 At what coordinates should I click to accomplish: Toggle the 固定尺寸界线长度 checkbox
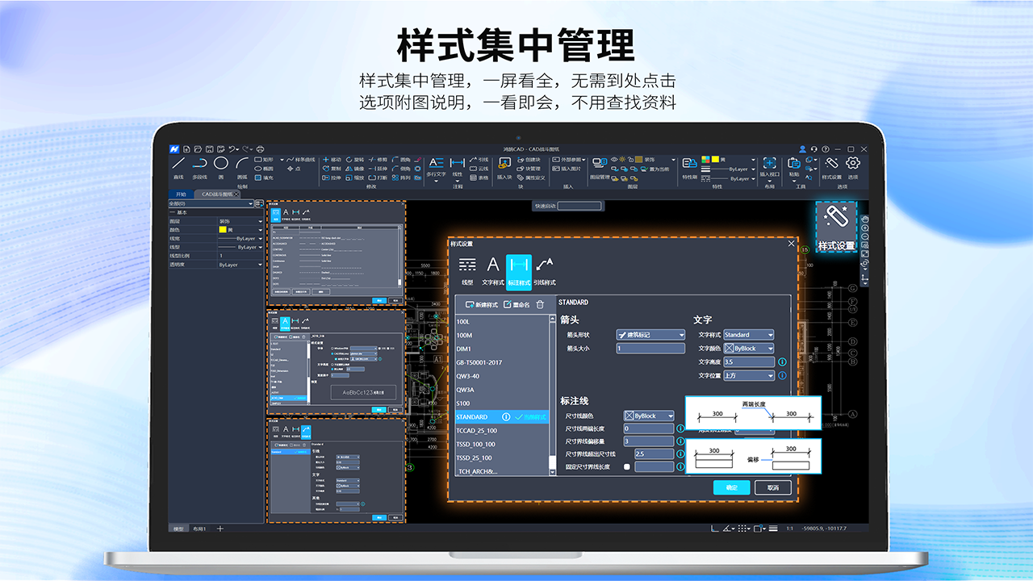click(628, 467)
